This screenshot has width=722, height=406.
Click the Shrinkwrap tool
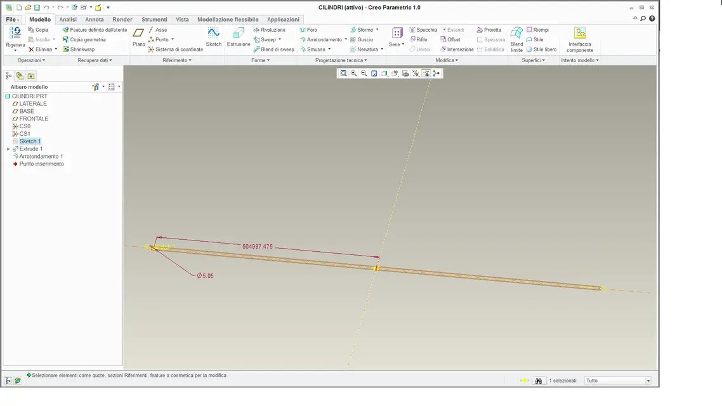pos(79,49)
